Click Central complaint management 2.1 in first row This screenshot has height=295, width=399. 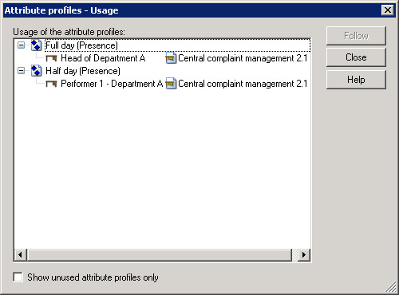point(243,58)
